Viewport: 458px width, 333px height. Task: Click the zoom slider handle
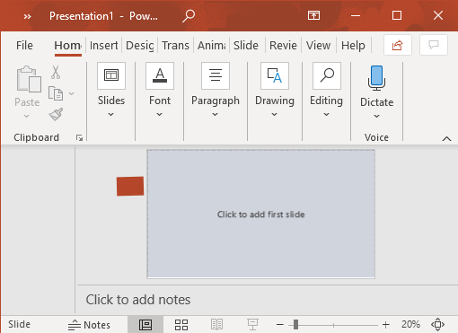tap(295, 325)
